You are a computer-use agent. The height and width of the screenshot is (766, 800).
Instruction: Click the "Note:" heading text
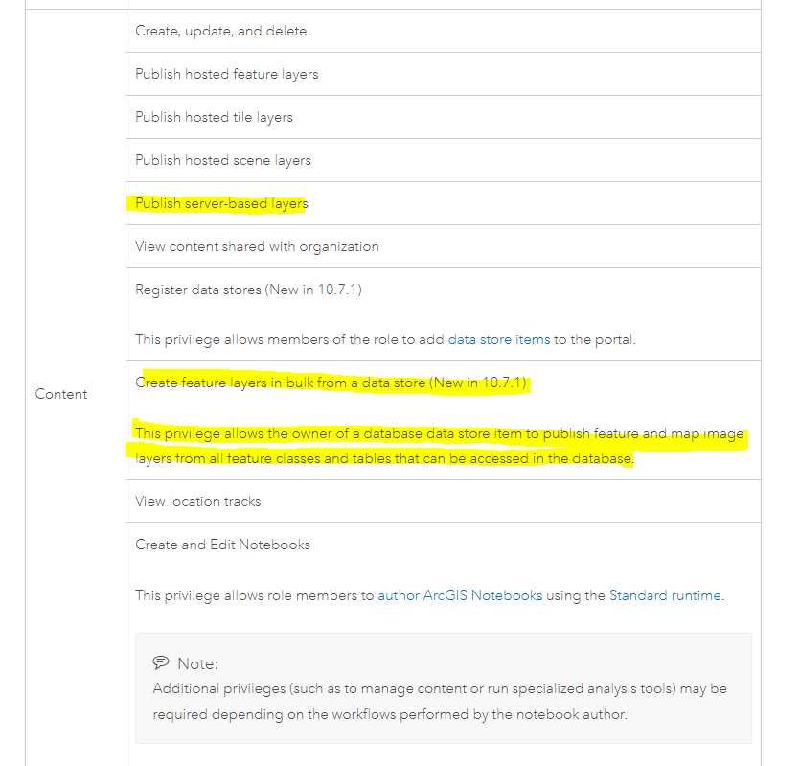197,663
